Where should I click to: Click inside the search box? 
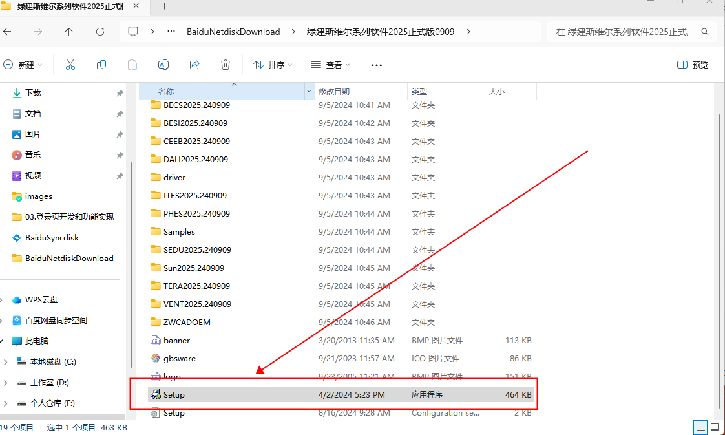click(633, 30)
